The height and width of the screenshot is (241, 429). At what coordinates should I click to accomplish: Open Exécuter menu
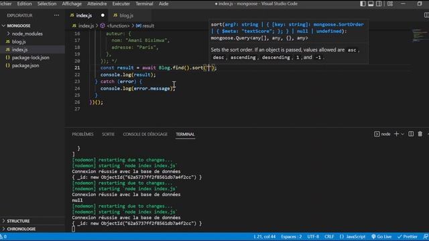pyautogui.click(x=121, y=4)
